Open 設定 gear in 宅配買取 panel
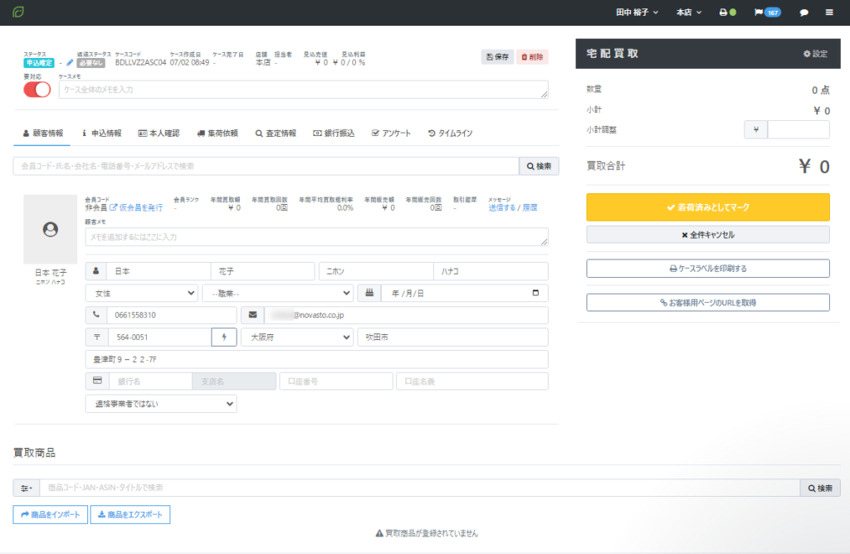This screenshot has height=554, width=850. tap(815, 54)
